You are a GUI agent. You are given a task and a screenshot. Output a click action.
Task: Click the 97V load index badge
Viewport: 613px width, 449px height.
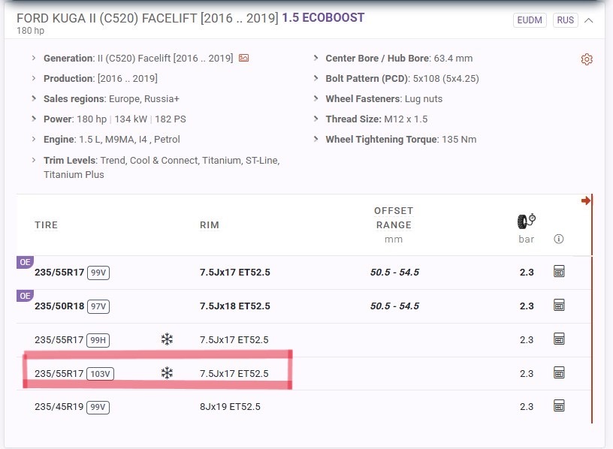coord(98,306)
